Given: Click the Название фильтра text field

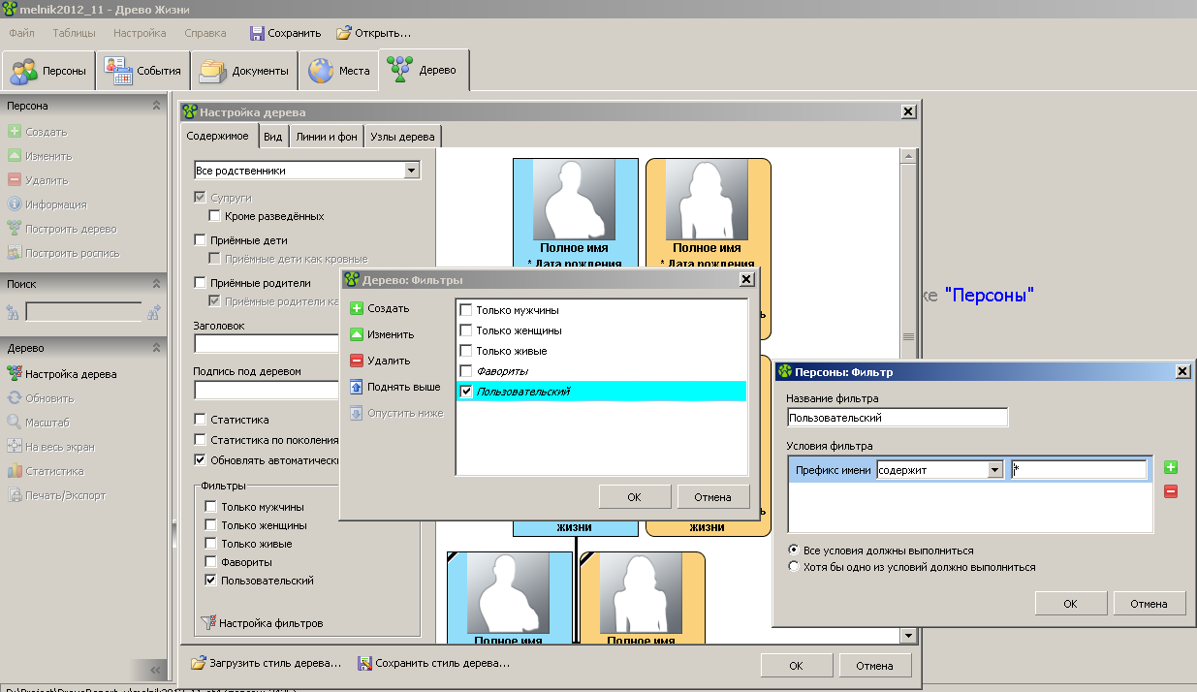Looking at the screenshot, I should coord(898,418).
